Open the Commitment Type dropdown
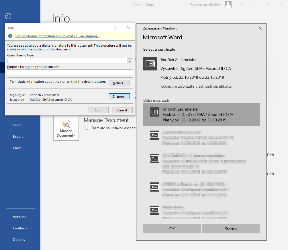Viewport: 288px width, 250px height. click(x=130, y=61)
